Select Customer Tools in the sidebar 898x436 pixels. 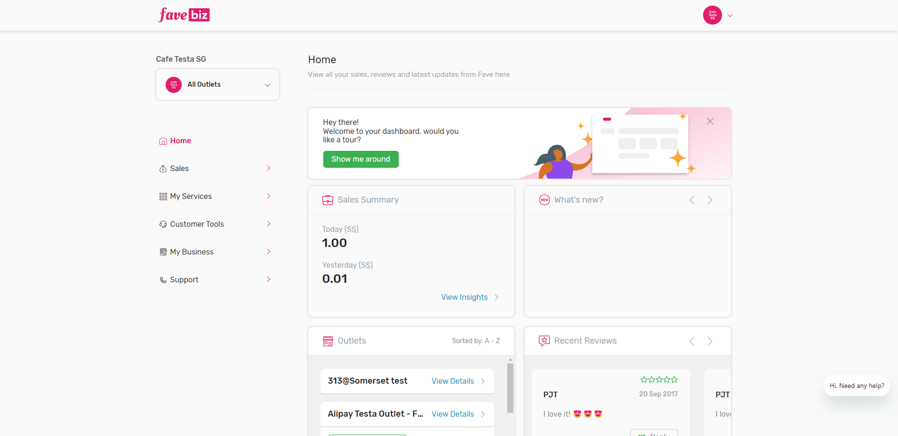197,224
